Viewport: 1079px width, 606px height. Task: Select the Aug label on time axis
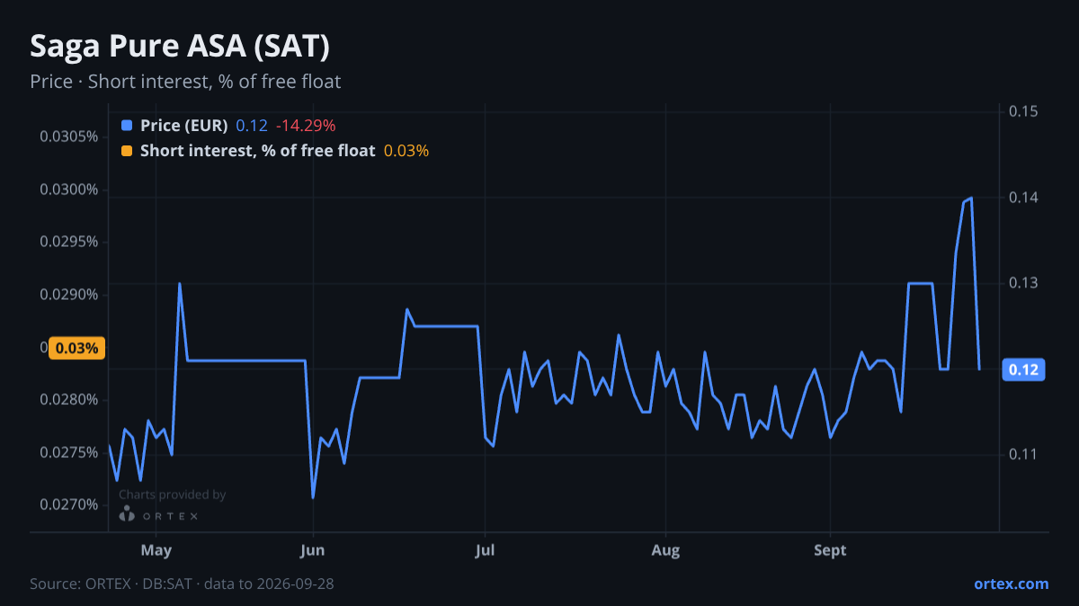click(x=664, y=550)
